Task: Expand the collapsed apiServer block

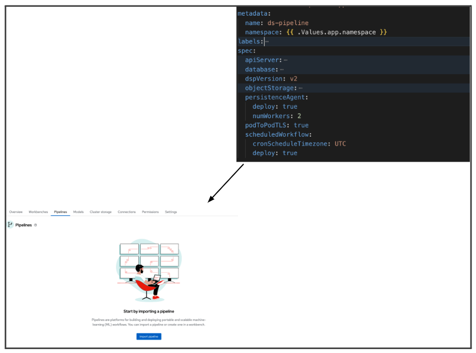Action: tap(285, 60)
